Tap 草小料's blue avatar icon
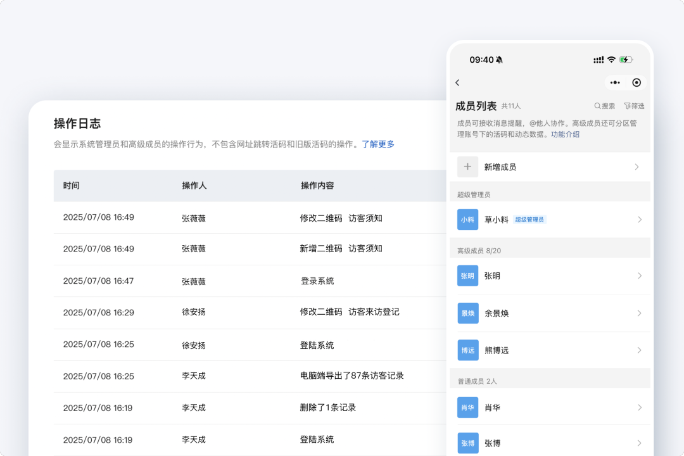This screenshot has width=684, height=456. (467, 220)
